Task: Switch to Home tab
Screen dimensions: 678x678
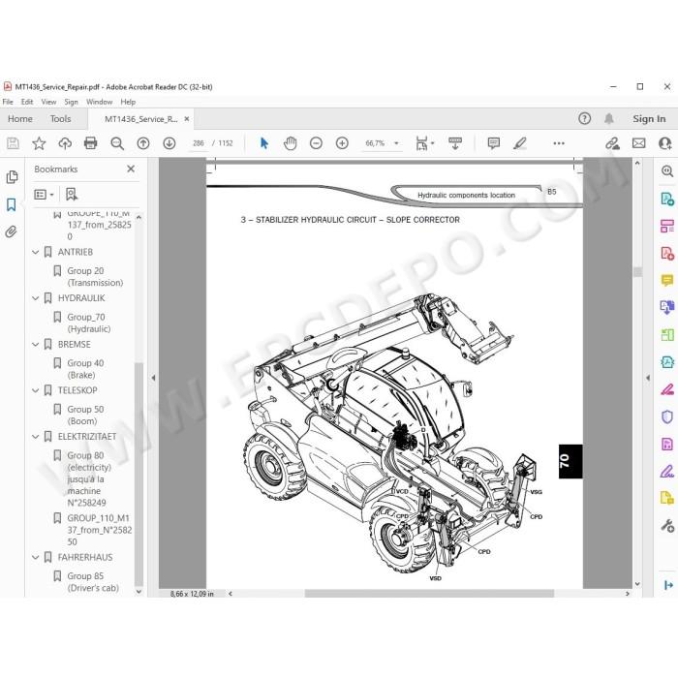Action: tap(20, 118)
